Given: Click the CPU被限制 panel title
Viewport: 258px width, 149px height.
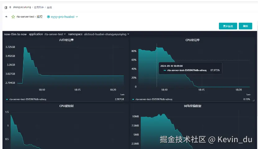Looking at the screenshot, I should point(66,106).
